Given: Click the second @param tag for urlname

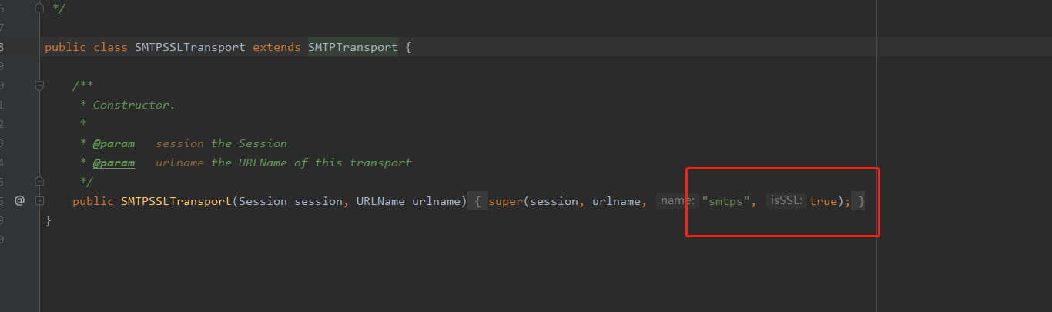Looking at the screenshot, I should (114, 163).
